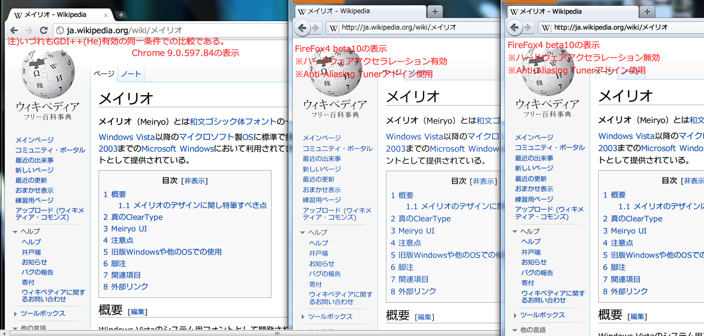
Task: Jump to 4 注意点 in right Firefox contents
Action: tap(618, 243)
